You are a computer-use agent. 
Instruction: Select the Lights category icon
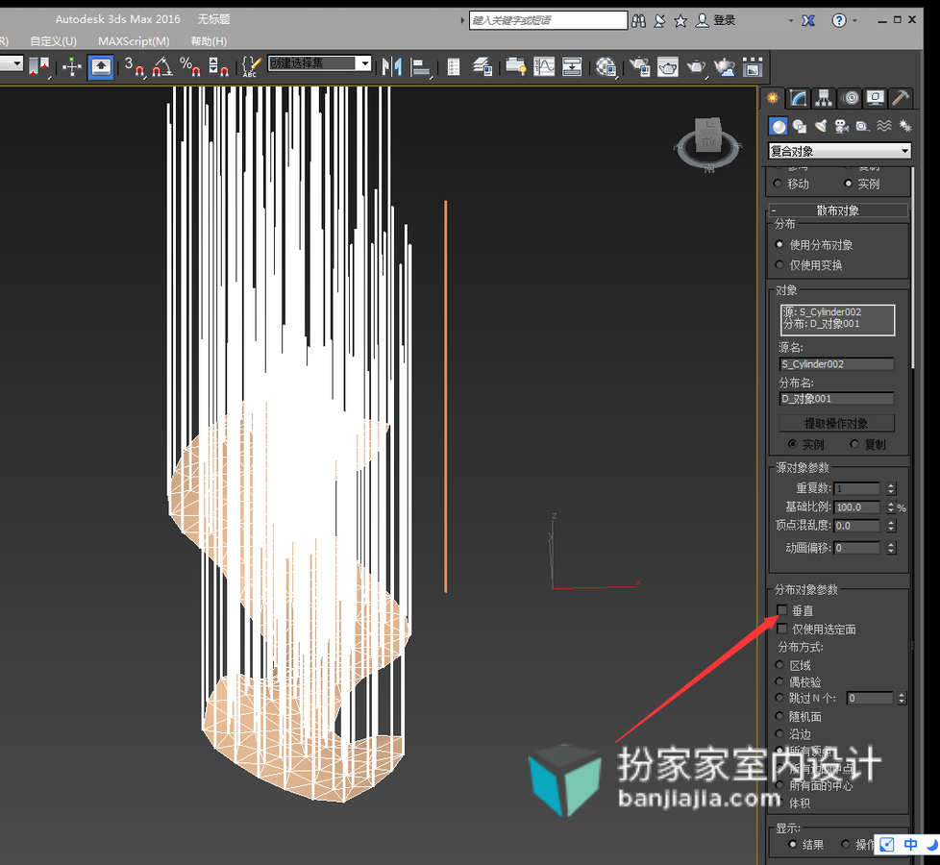[821, 126]
